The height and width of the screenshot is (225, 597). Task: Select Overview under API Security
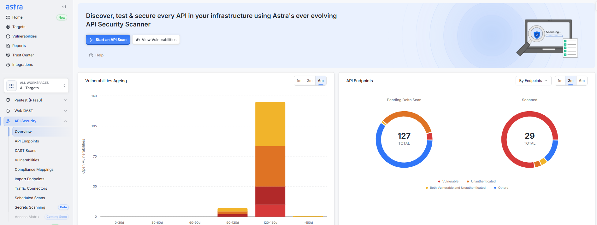click(x=40, y=132)
